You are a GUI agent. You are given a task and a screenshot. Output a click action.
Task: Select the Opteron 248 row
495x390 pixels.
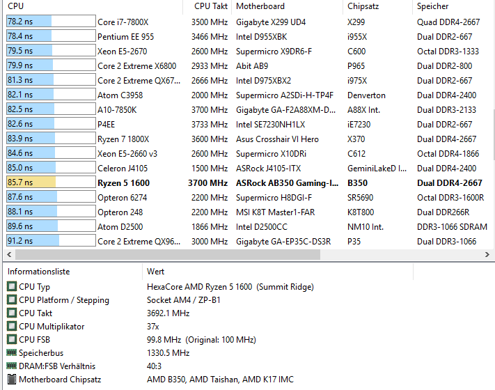click(249, 212)
